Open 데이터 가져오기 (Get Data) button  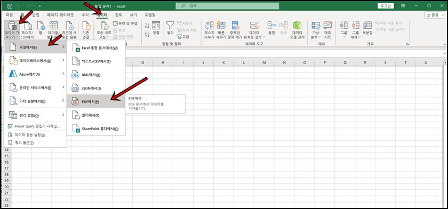tap(12, 30)
